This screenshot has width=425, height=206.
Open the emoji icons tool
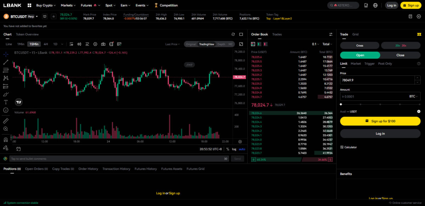[x=6, y=110]
